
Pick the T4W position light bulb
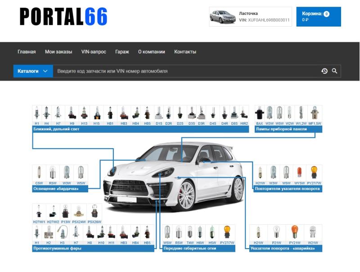190,234
